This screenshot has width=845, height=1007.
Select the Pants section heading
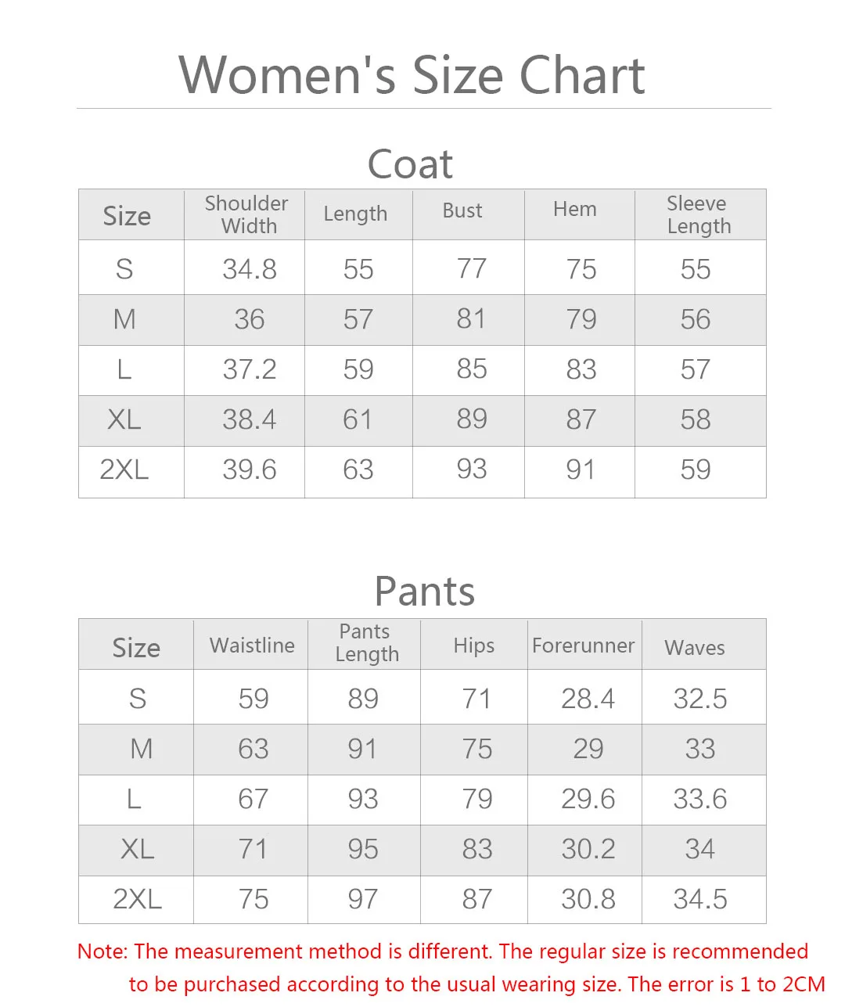[x=425, y=591]
